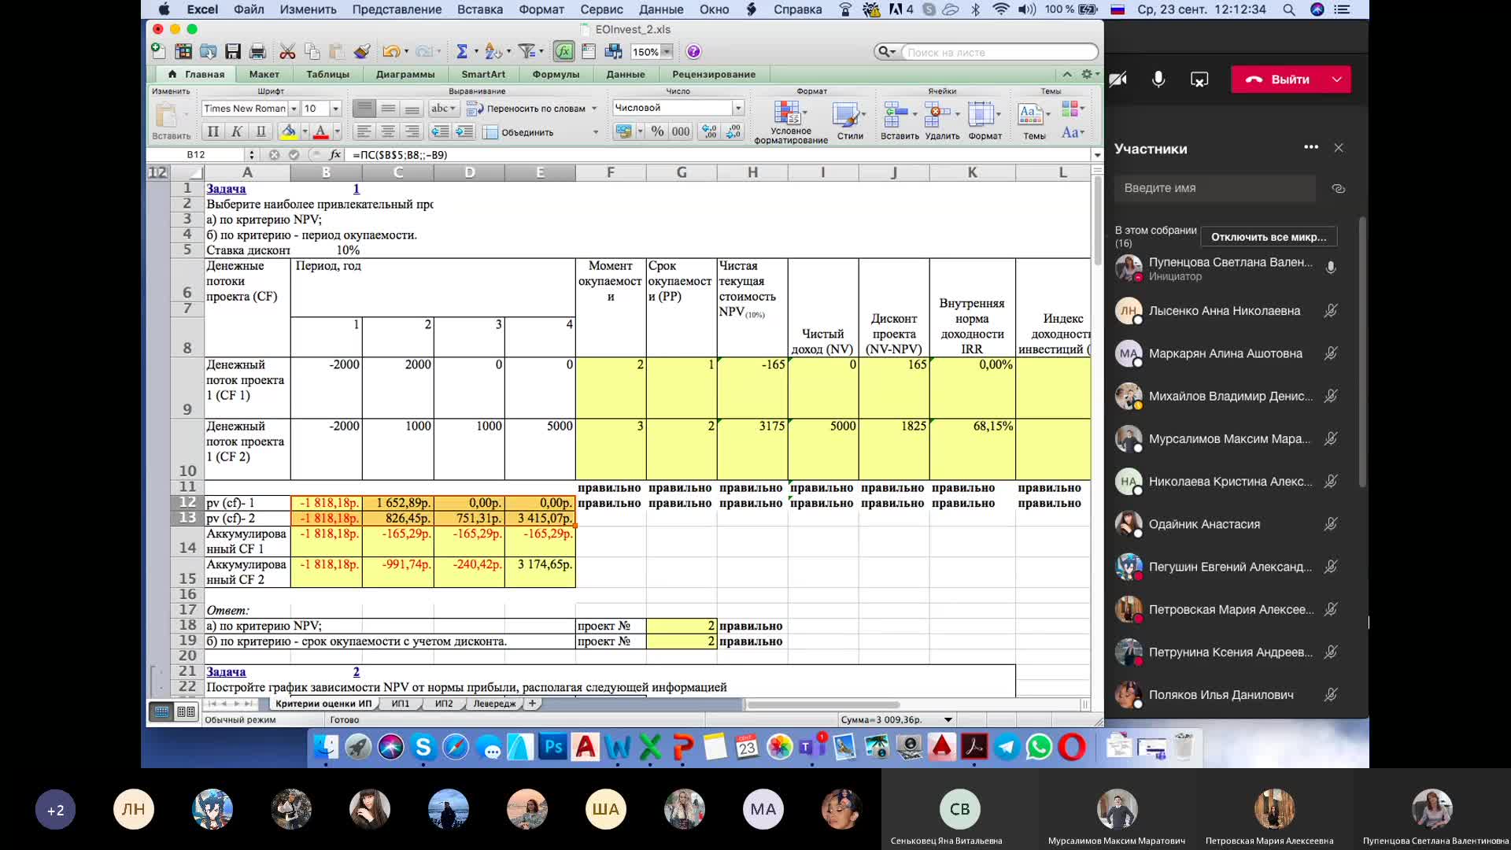Insert AutoSum with the sigma icon
This screenshot has height=850, width=1511.
pos(462,52)
